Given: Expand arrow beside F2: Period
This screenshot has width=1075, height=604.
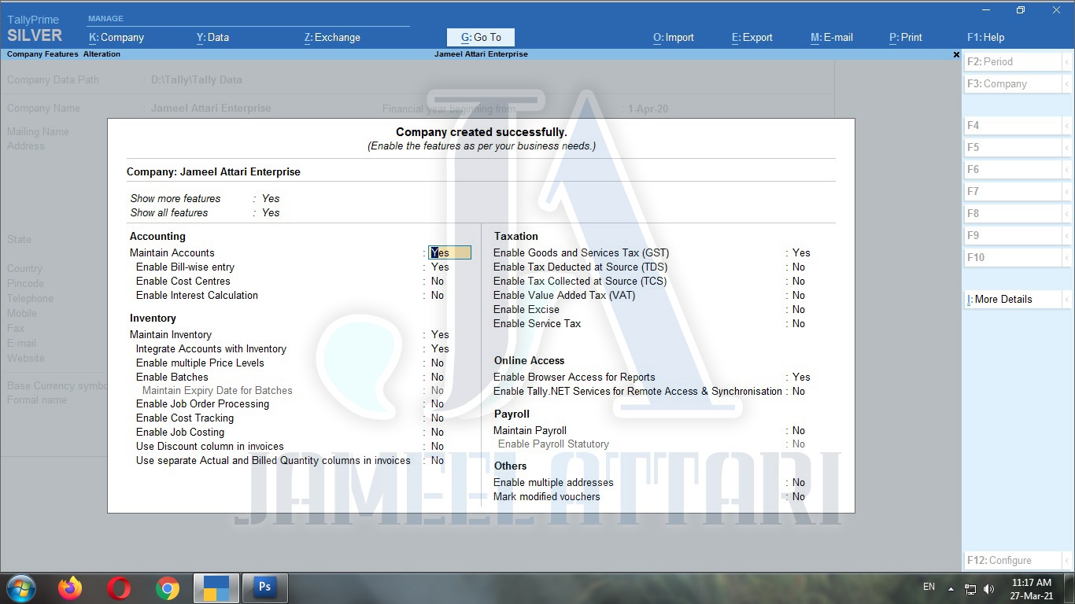Looking at the screenshot, I should pyautogui.click(x=1067, y=61).
